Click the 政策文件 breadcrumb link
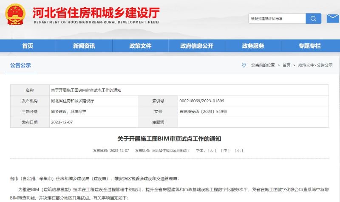 (x=305, y=65)
